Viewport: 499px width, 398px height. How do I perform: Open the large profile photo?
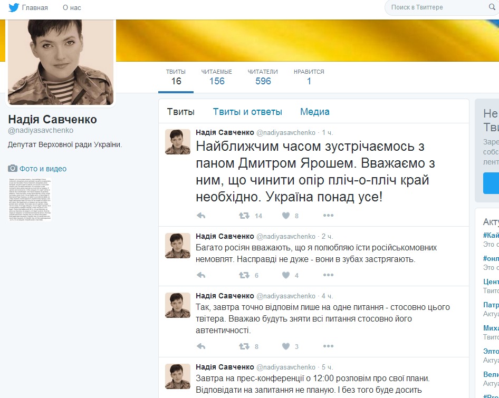click(61, 62)
